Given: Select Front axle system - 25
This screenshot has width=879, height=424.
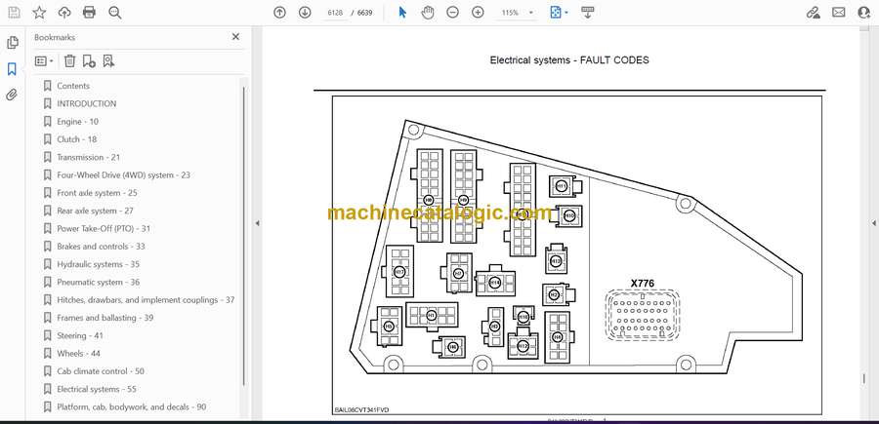Looking at the screenshot, I should tap(97, 193).
